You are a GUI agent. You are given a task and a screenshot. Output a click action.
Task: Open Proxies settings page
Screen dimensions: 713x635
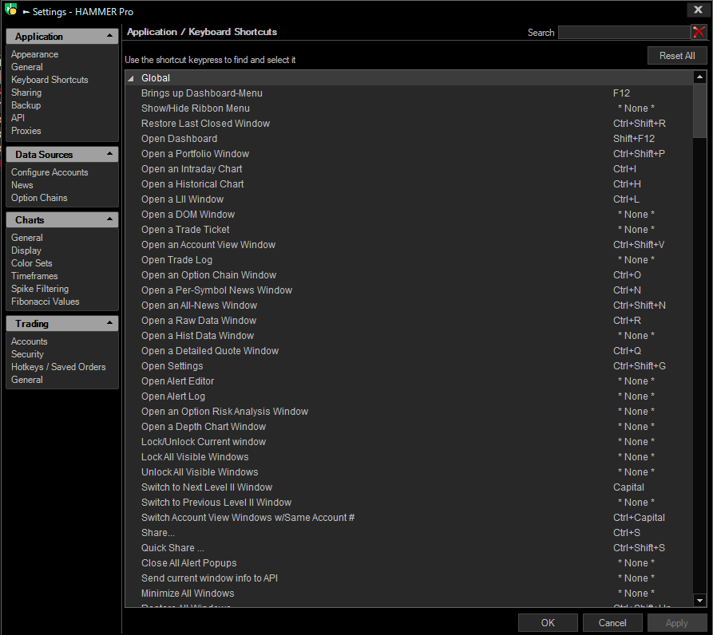[26, 130]
